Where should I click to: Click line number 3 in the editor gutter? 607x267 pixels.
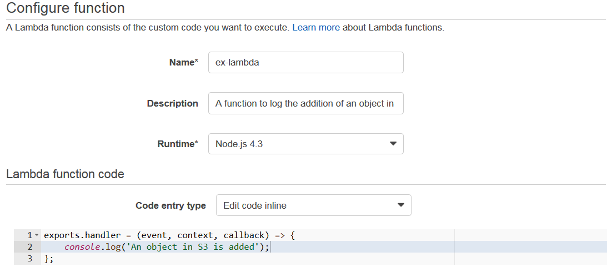(x=30, y=259)
